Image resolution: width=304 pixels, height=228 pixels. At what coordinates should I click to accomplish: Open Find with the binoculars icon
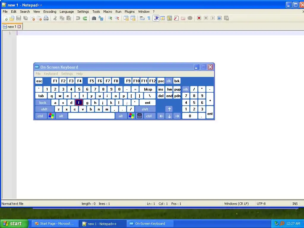(x=94, y=18)
